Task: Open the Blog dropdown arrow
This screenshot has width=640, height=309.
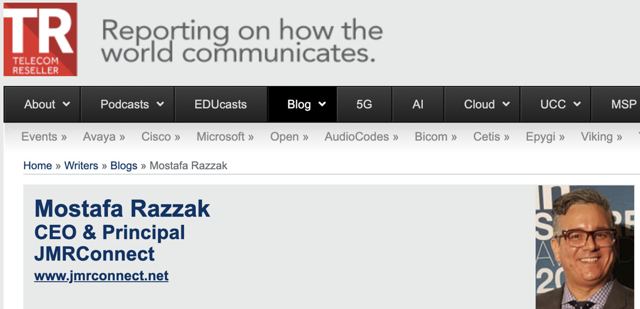Action: click(x=322, y=104)
